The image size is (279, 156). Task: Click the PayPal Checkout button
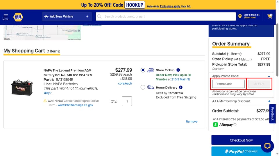(241, 151)
